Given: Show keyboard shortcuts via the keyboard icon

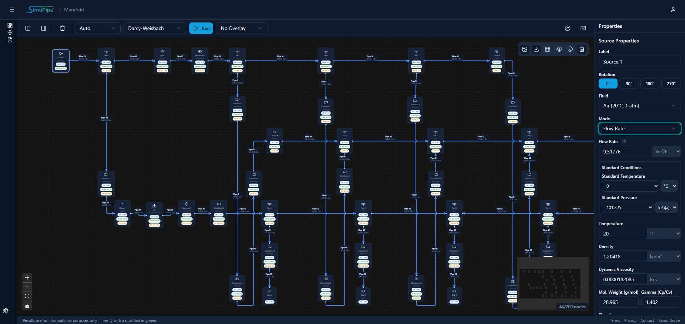Looking at the screenshot, I should coord(583,28).
